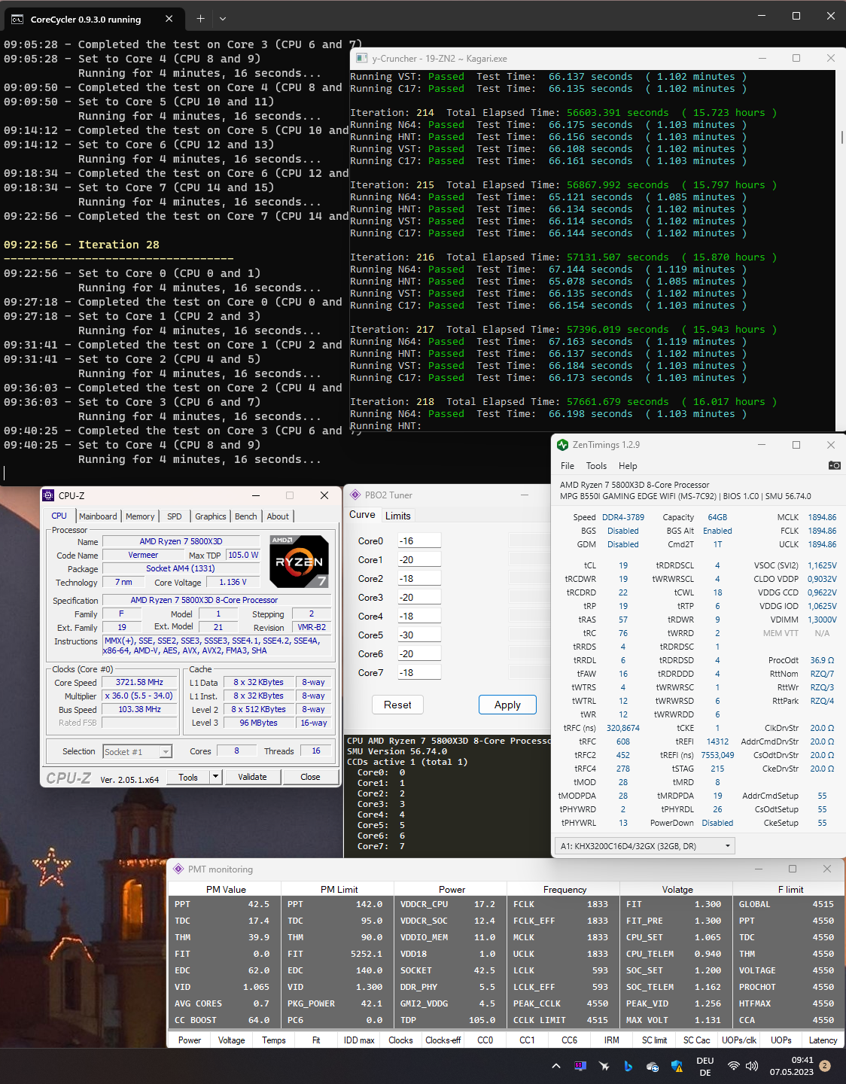The image size is (846, 1084).
Task: Open the DEU language indicator in taskbar
Action: tap(705, 1066)
